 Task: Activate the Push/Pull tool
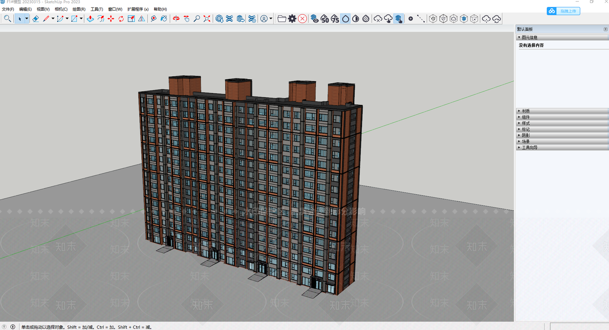[90, 19]
